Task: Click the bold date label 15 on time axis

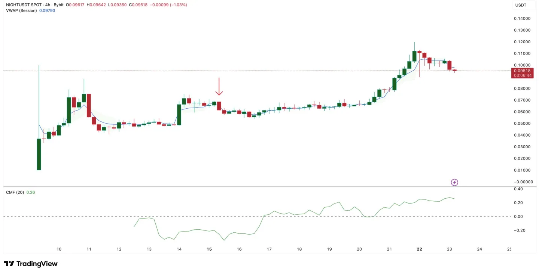Action: [x=209, y=249]
